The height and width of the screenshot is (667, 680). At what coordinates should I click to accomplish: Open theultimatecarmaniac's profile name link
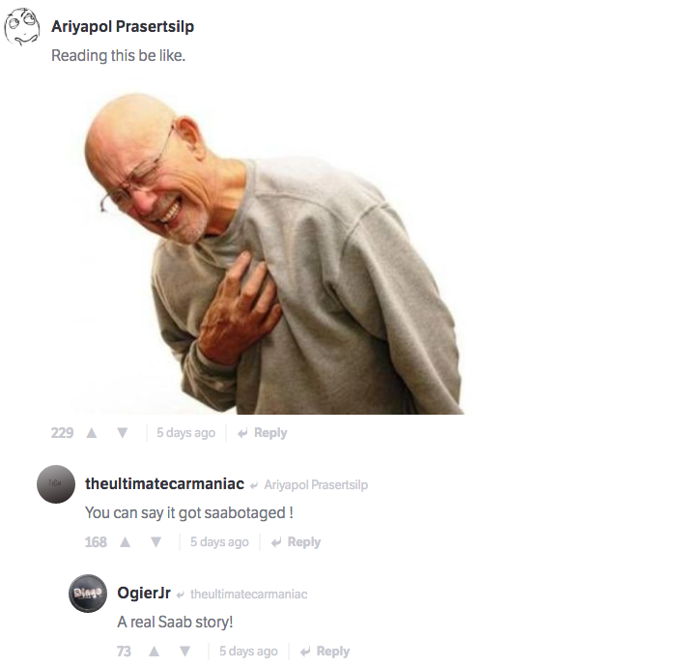click(165, 484)
